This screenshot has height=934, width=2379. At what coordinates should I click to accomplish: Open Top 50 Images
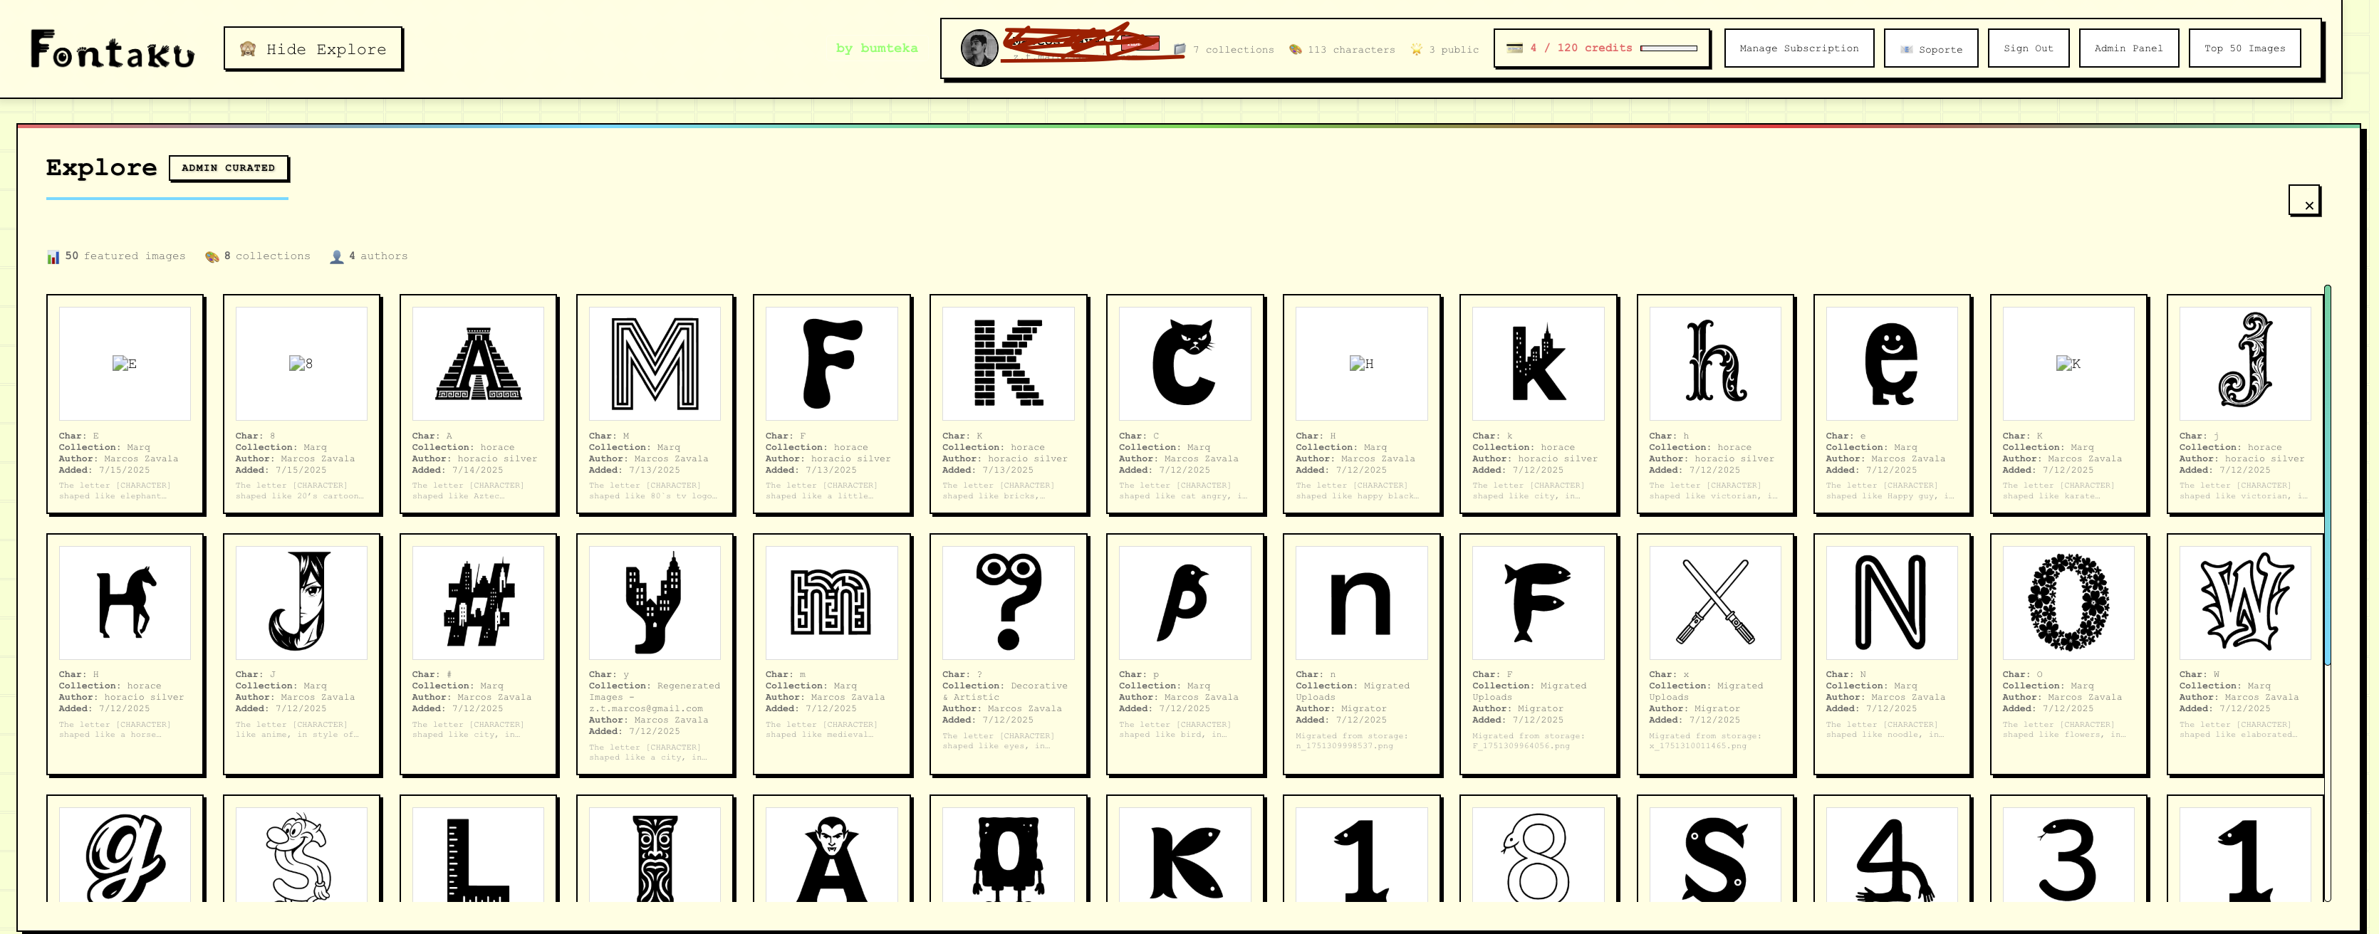coord(2244,48)
